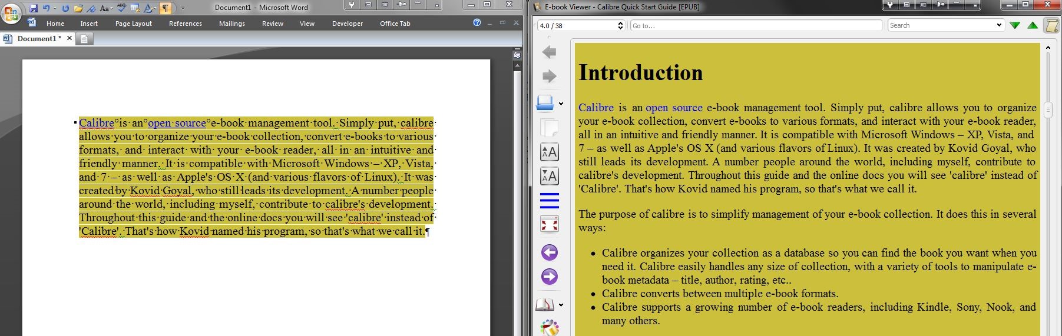Open the View ribbon tab
The image size is (1062, 336).
click(x=307, y=24)
